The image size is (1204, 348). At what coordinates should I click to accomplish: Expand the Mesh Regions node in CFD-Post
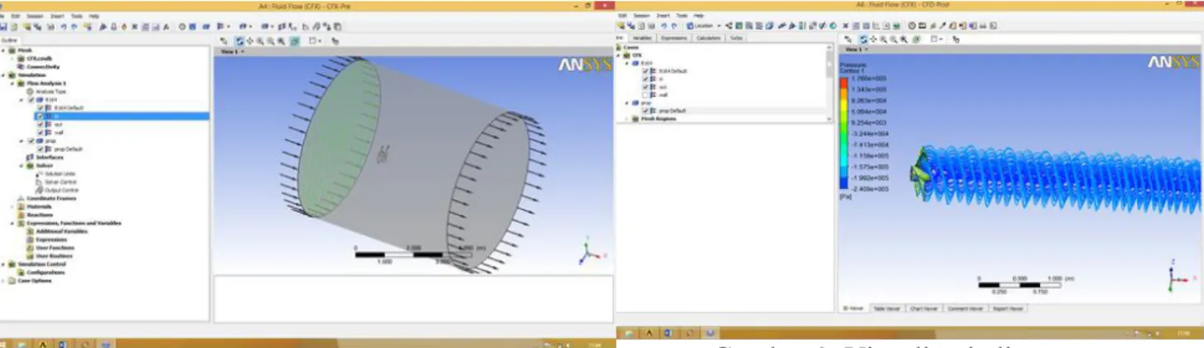(626, 118)
